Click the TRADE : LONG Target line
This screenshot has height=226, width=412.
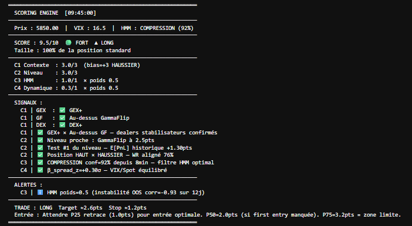[x=80, y=208]
